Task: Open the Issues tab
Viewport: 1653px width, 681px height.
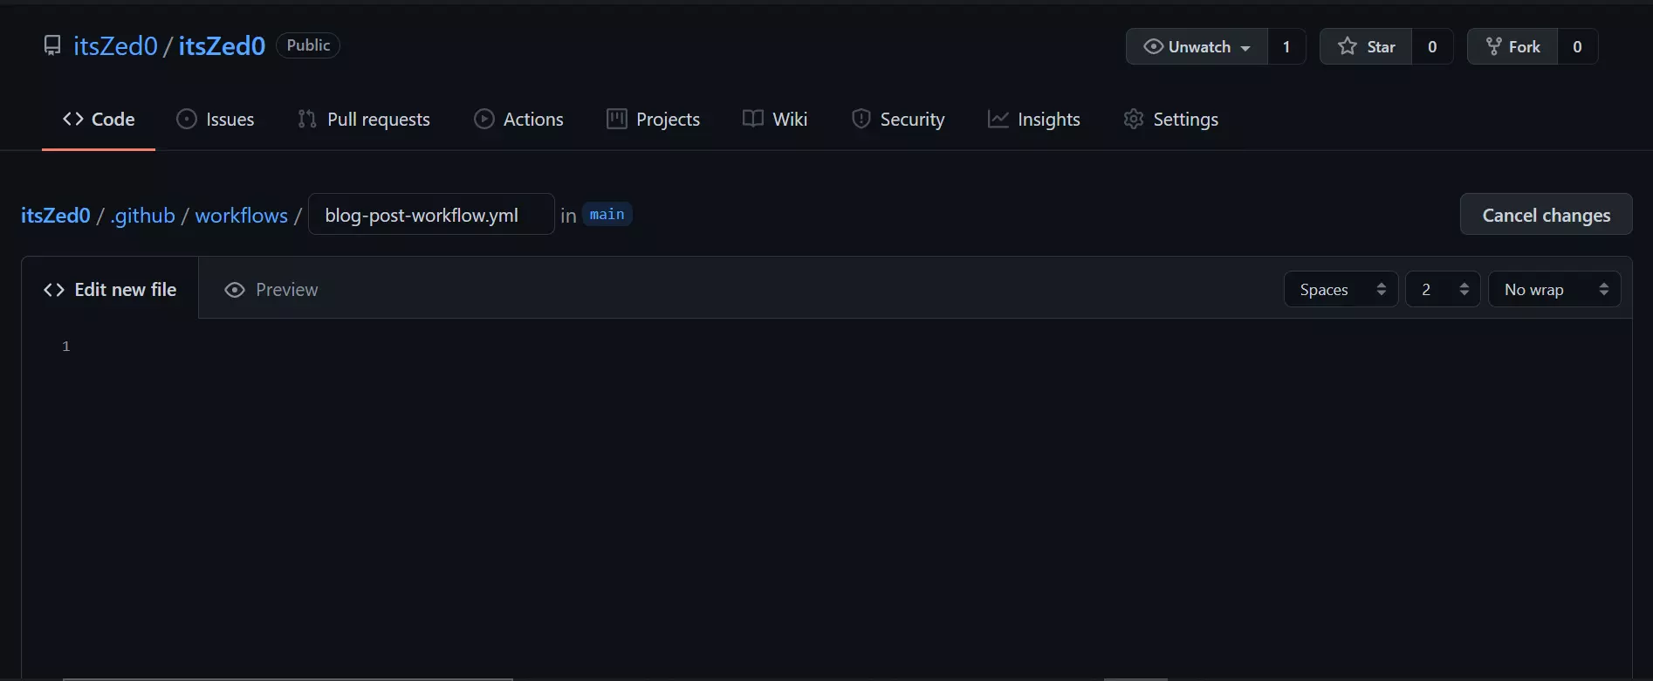Action: 216,120
